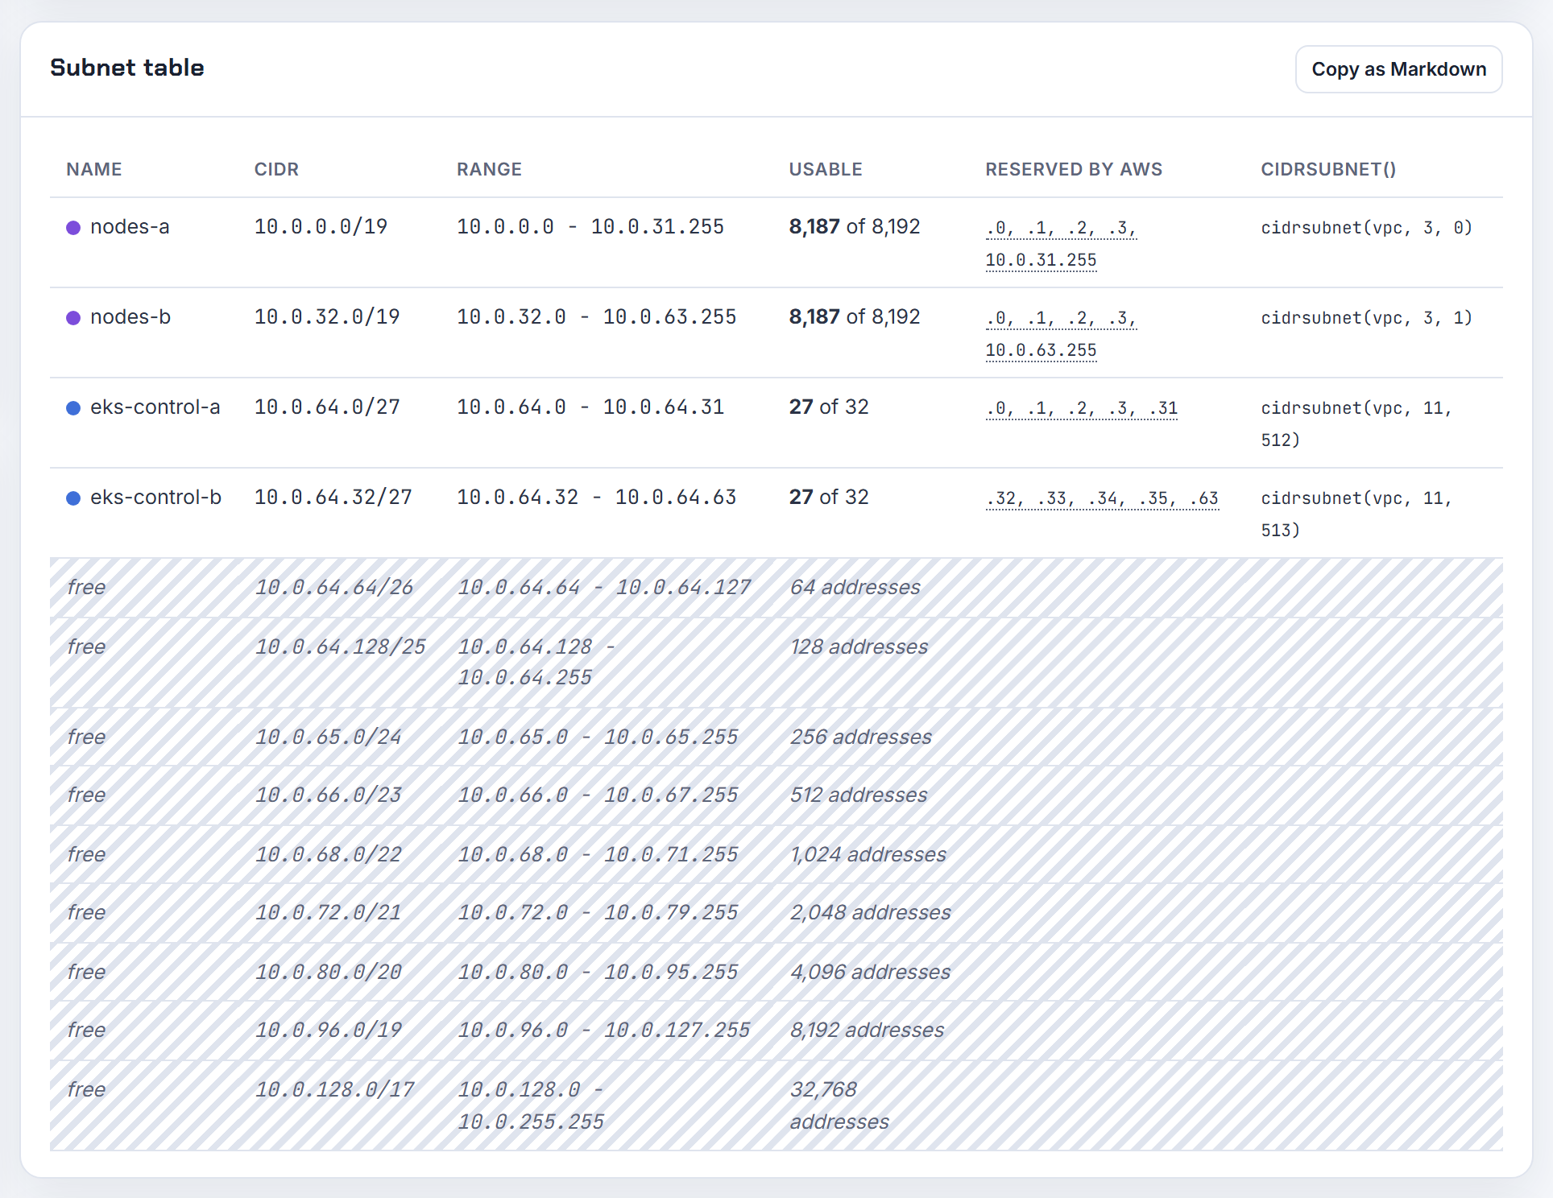Click the free block 10.0.64.128/25
Screen dimensions: 1553x1198
340,647
